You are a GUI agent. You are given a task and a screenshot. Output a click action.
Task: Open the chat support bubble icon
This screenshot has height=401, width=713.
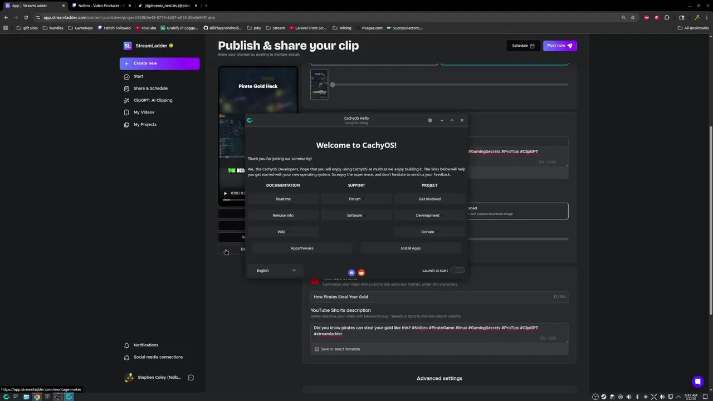click(x=697, y=382)
